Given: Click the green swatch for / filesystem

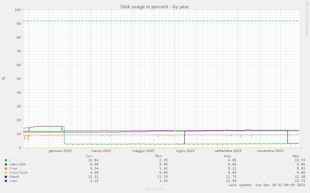Looking at the screenshot, I should (x=6, y=160).
